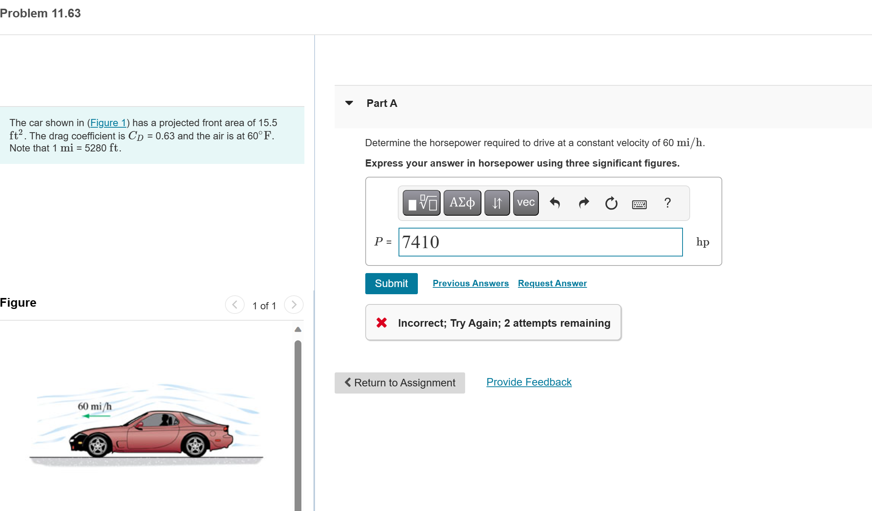
Task: Click the redo arrow in equation toolbar
Action: (x=583, y=203)
